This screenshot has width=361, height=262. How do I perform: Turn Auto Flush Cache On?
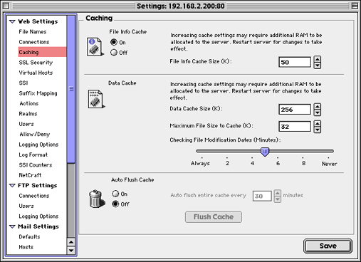pyautogui.click(x=115, y=194)
